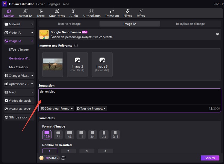Select the 4:3 image format
The height and width of the screenshot is (164, 224).
(x=69, y=134)
